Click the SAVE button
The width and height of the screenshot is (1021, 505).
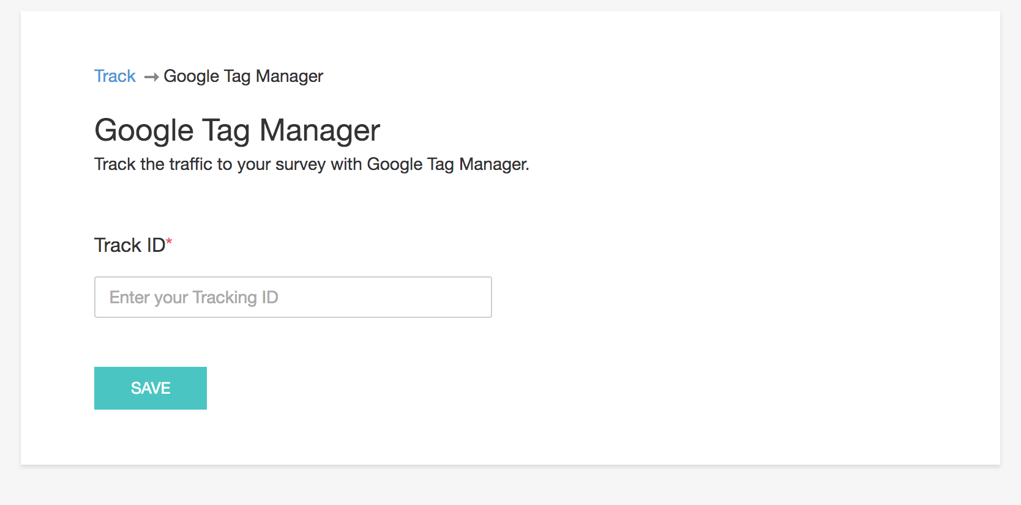(151, 388)
